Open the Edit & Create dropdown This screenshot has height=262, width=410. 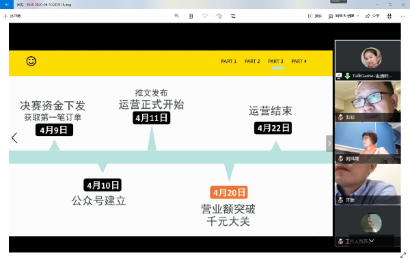point(344,16)
